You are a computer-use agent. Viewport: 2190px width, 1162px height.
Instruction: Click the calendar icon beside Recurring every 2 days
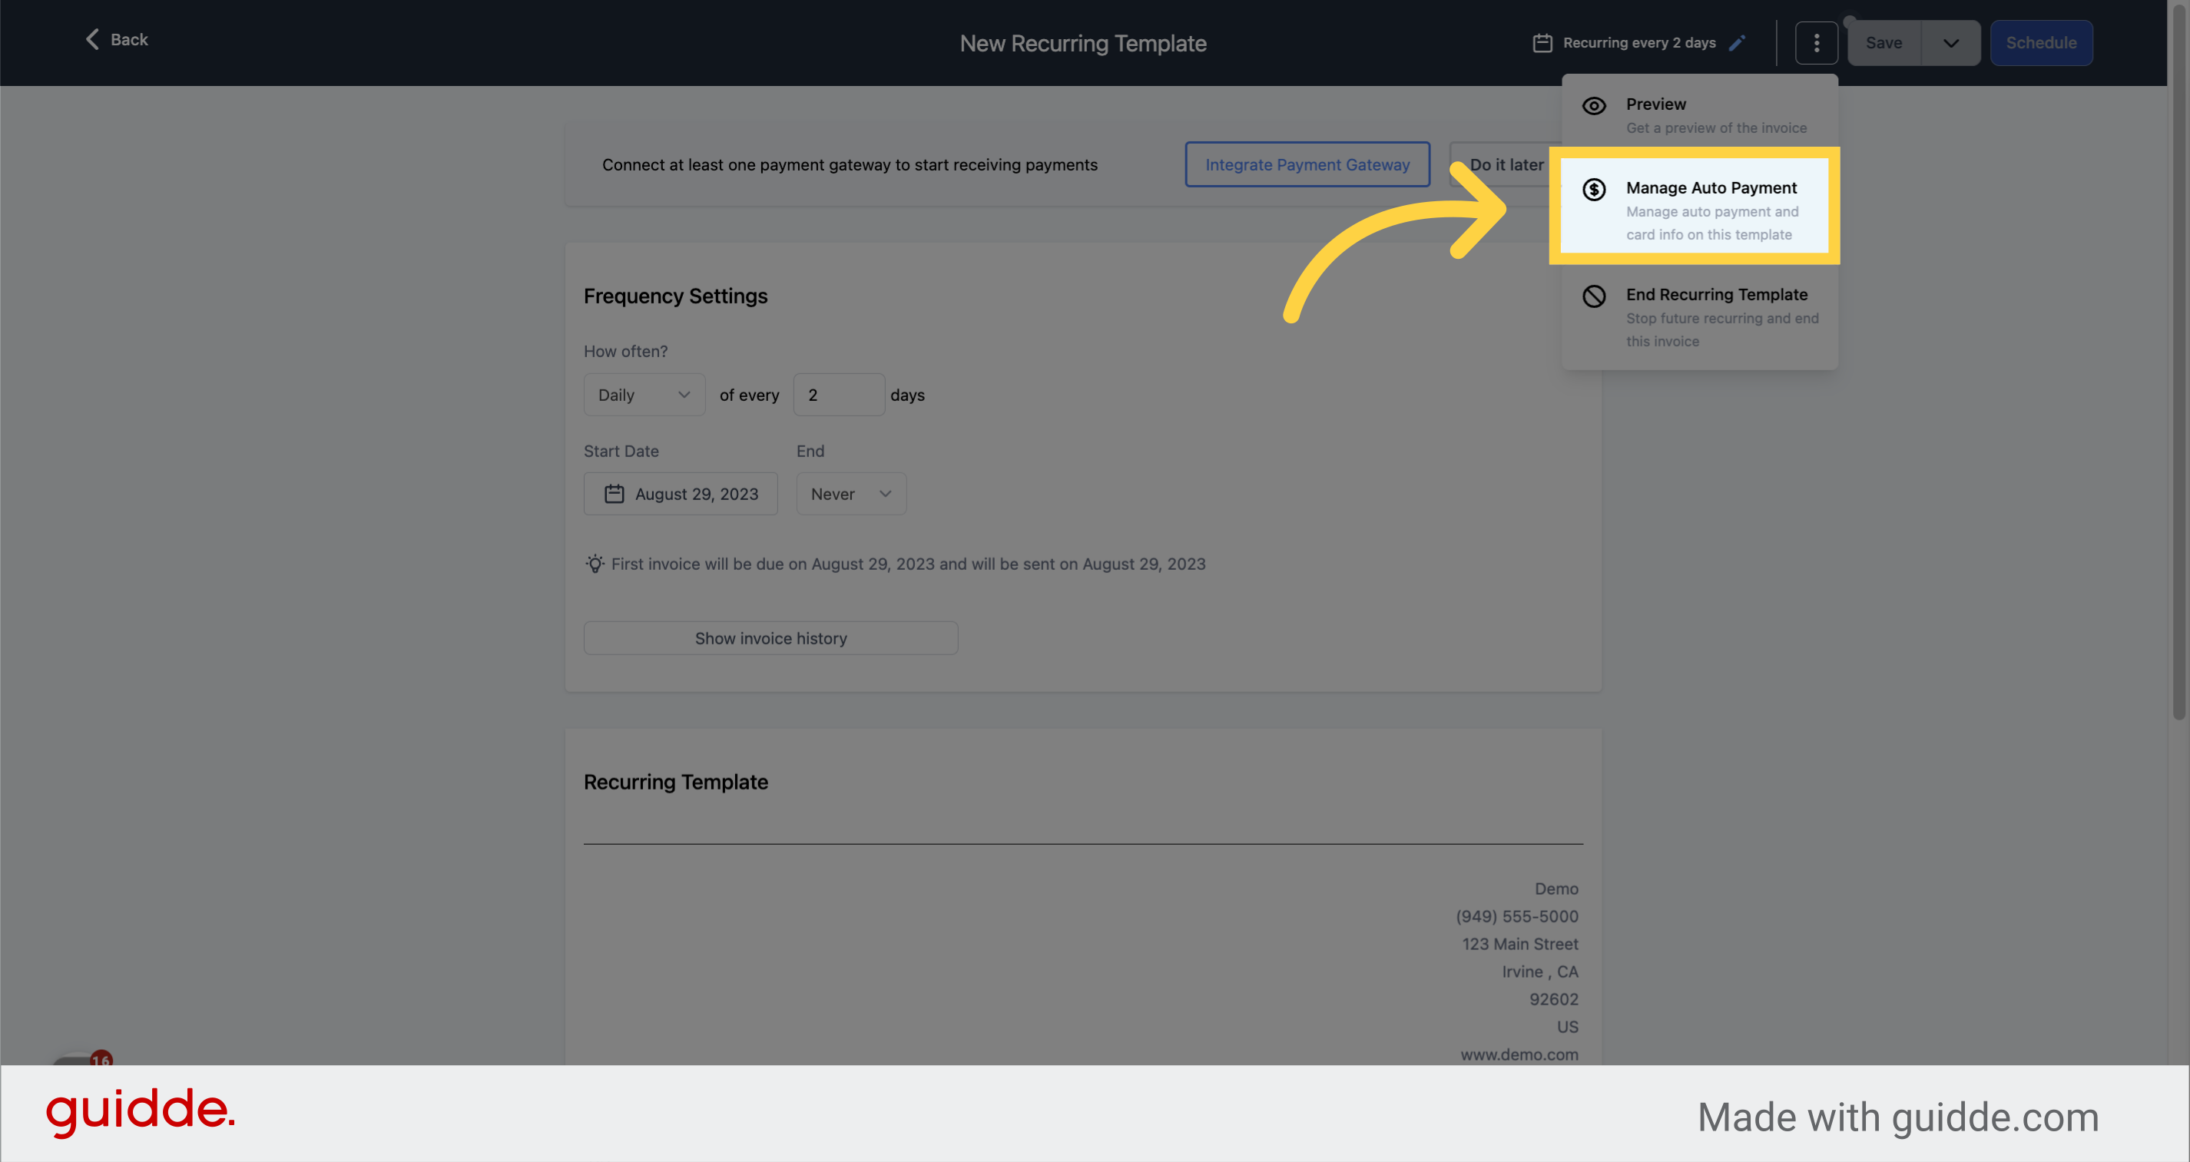1542,42
